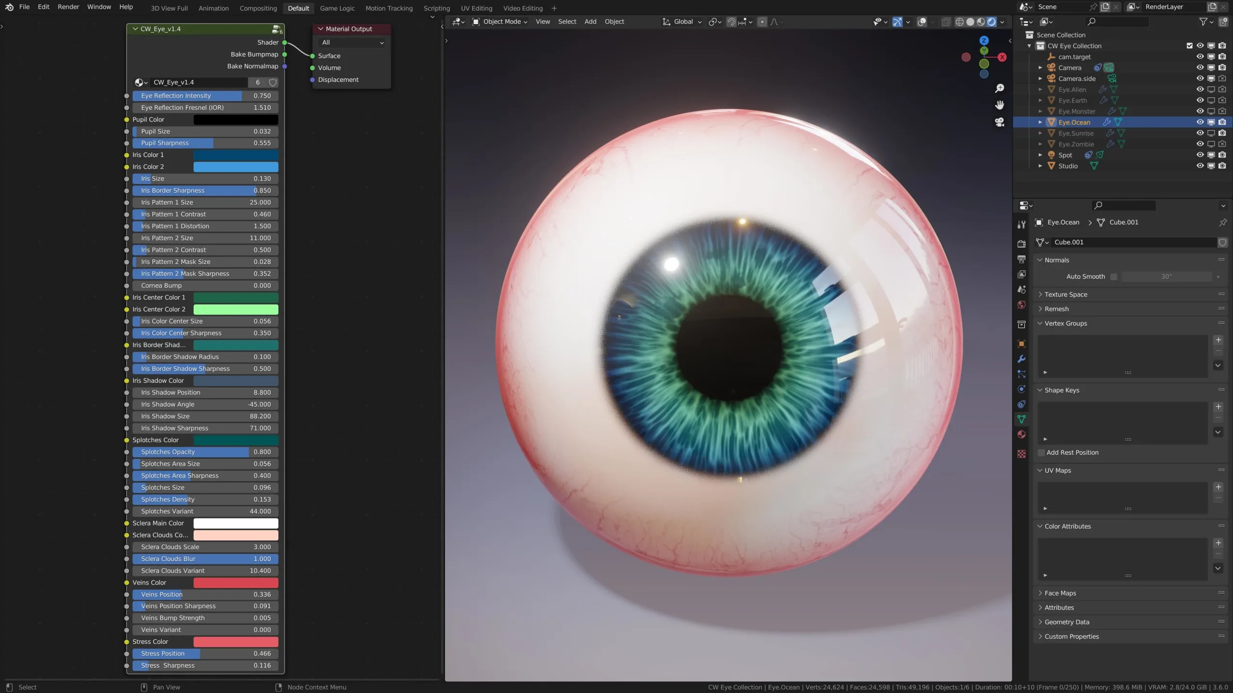Viewport: 1233px width, 693px height.
Task: Switch to solid viewport shading
Action: [x=970, y=22]
